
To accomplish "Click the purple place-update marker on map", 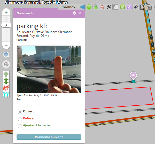I will coord(134,76).
